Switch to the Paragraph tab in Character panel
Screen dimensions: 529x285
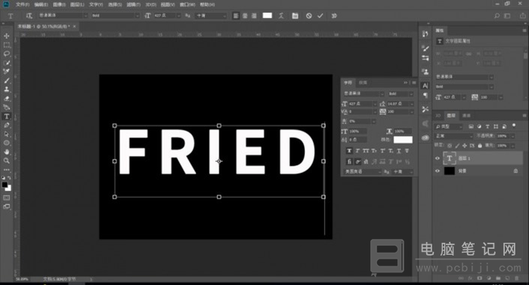pyautogui.click(x=363, y=82)
